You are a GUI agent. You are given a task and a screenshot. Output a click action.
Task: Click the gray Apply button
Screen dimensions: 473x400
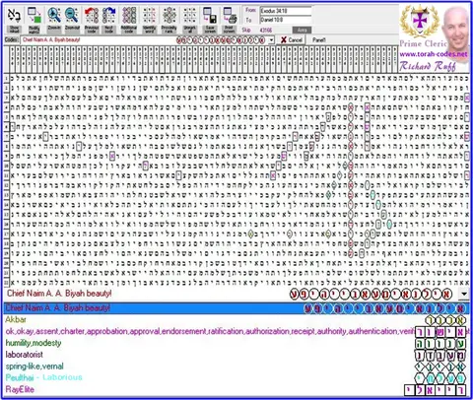click(302, 30)
